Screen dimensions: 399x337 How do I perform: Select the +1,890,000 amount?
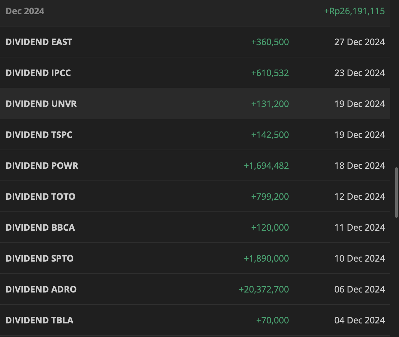266,258
